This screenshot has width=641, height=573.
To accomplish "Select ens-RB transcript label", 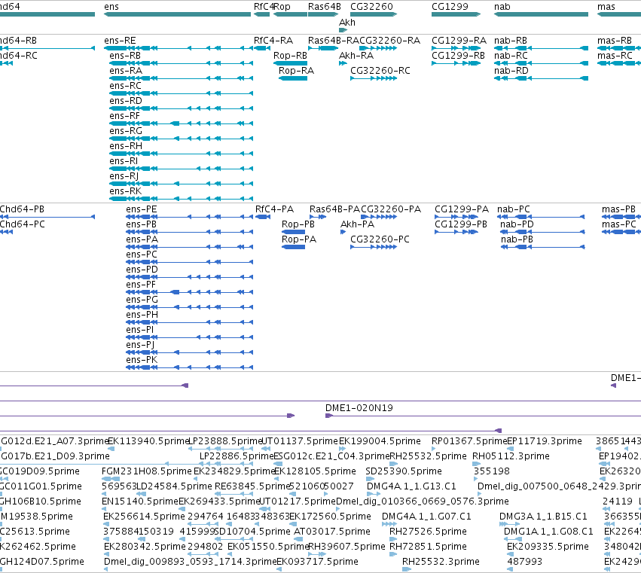I will click(125, 56).
